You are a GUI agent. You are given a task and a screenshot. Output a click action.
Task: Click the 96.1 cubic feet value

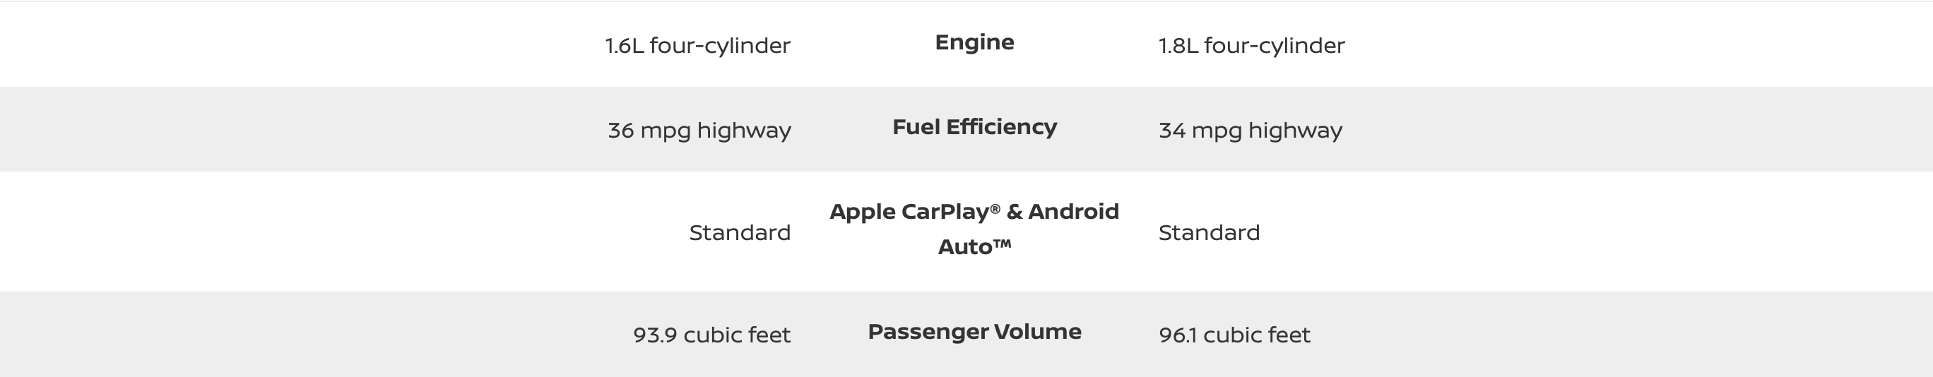tap(1234, 334)
